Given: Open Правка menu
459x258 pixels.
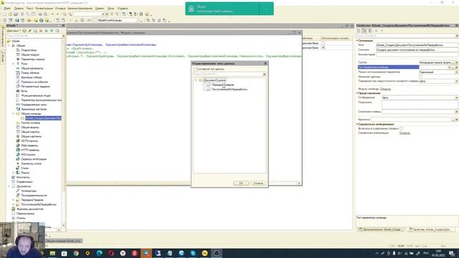Looking at the screenshot, I should pos(19,9).
